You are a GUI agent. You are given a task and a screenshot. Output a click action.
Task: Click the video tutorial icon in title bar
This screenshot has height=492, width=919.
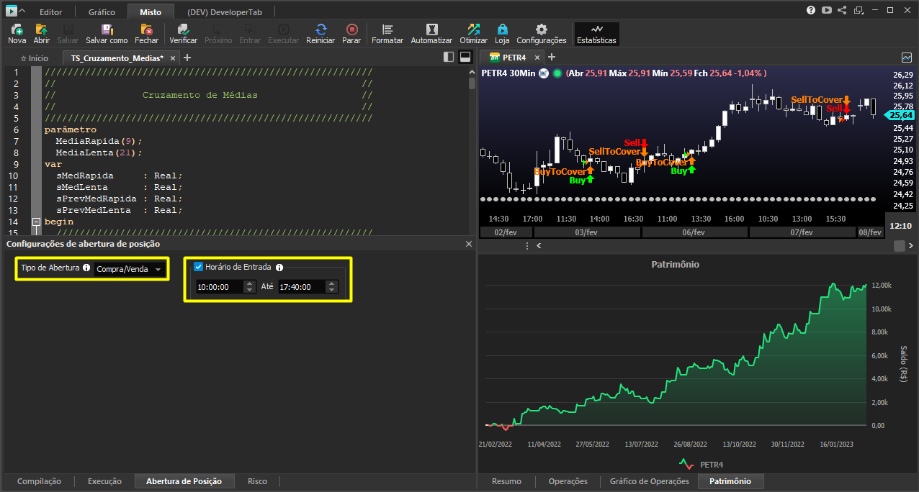coord(826,10)
